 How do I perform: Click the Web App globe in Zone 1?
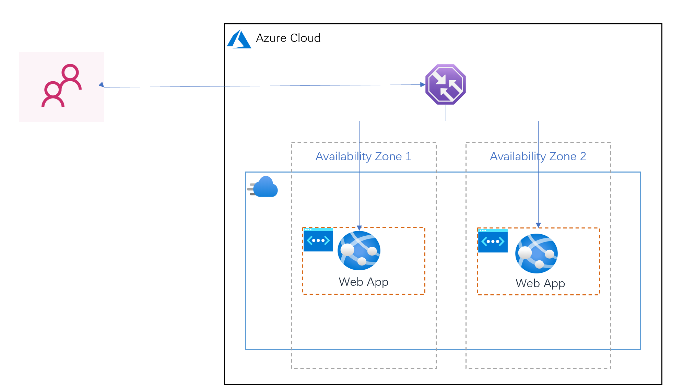tap(359, 251)
